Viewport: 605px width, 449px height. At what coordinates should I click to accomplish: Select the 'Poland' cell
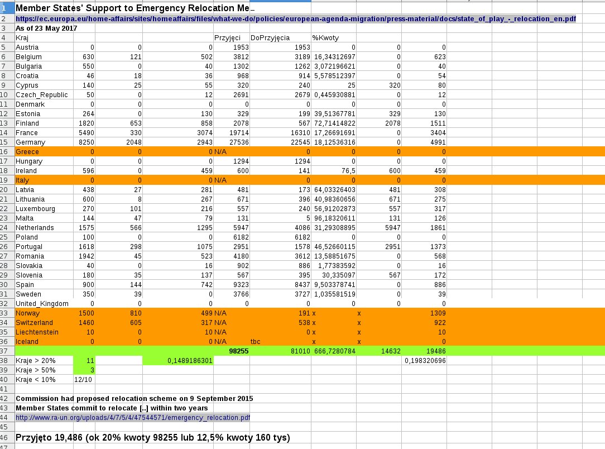click(x=45, y=237)
